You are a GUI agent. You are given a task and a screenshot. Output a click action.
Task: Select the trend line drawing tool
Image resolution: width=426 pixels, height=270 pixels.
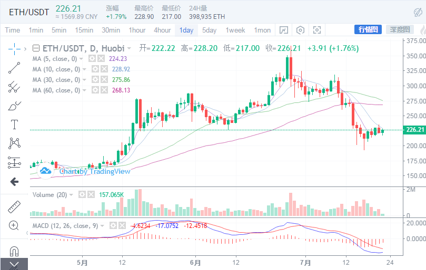pos(14,68)
